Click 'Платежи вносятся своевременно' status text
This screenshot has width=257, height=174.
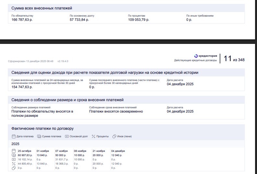[116, 111]
